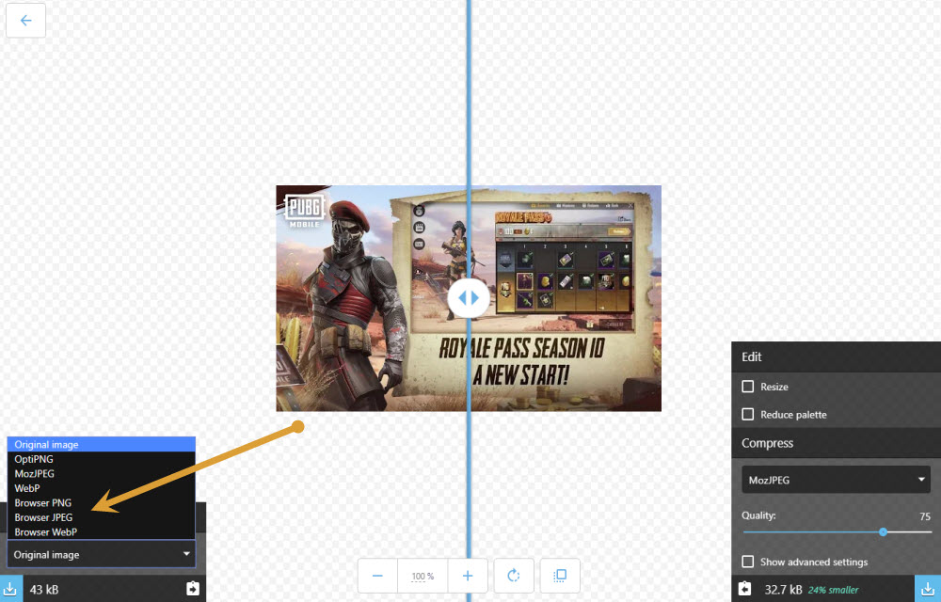This screenshot has width=941, height=602.
Task: Click the Quality slider handle
Action: (x=883, y=531)
